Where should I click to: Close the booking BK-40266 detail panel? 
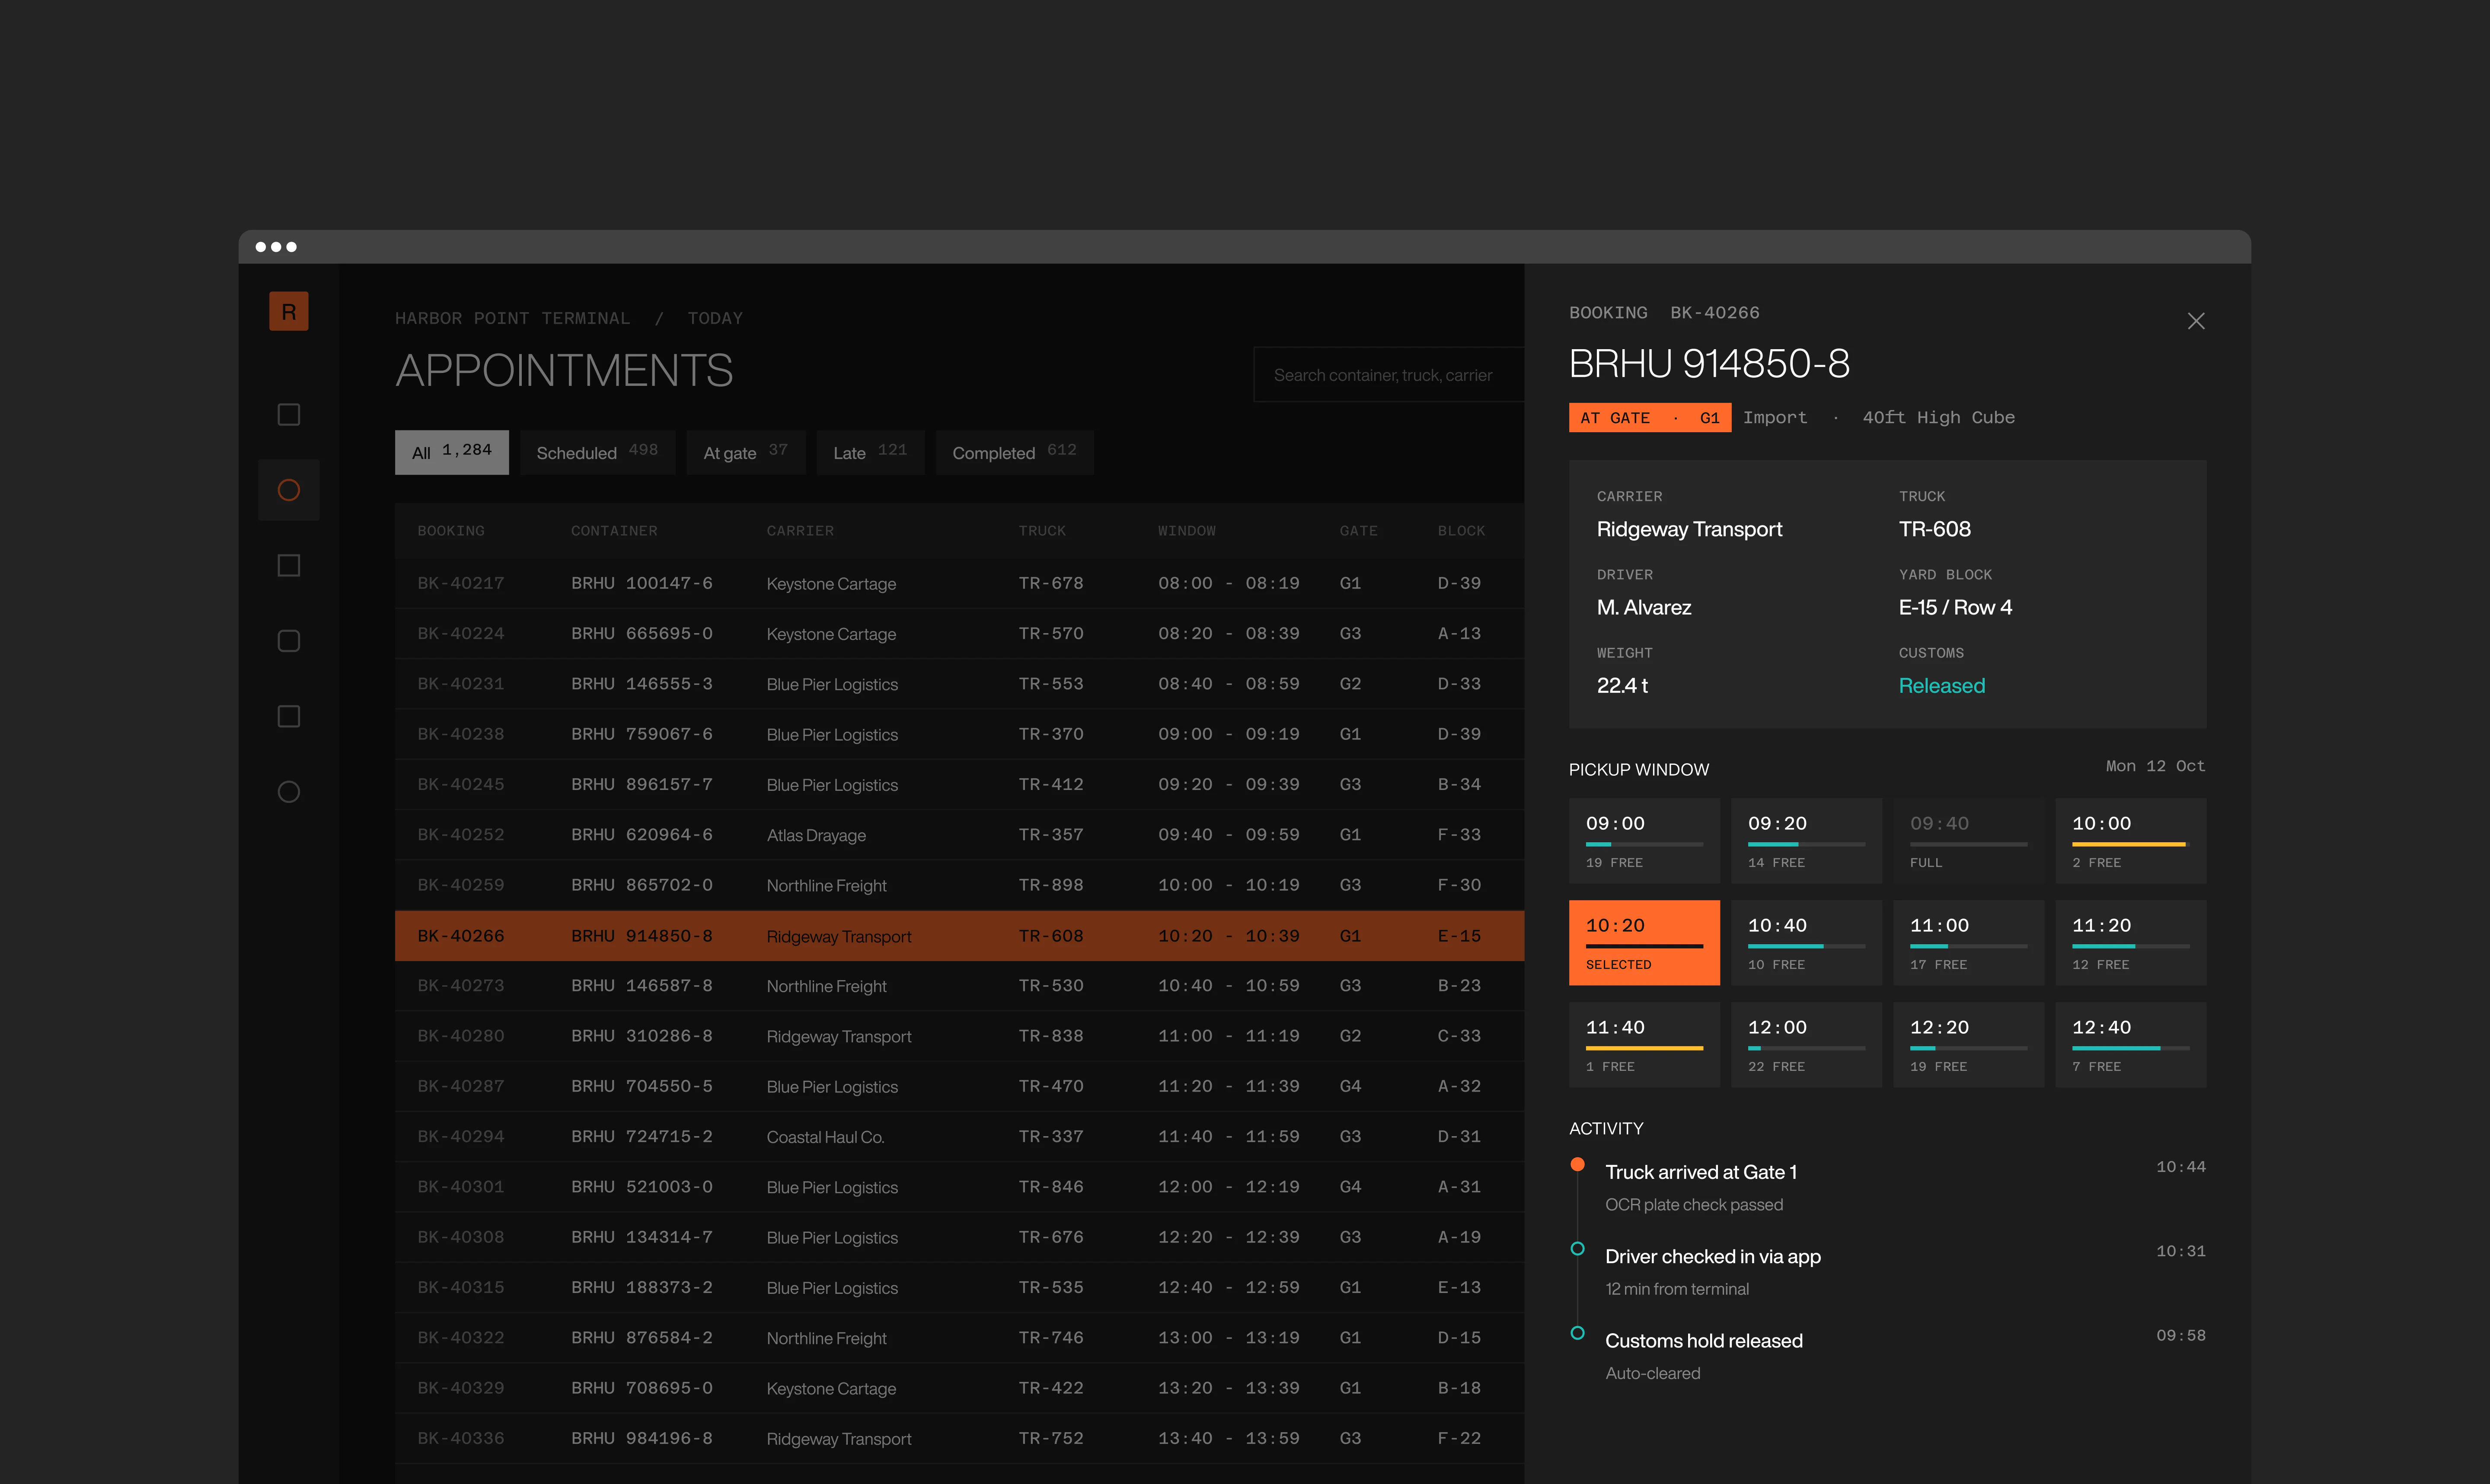pyautogui.click(x=2196, y=321)
